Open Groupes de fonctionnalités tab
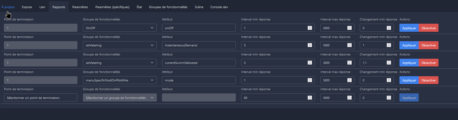The image size is (458, 120). [x=168, y=7]
